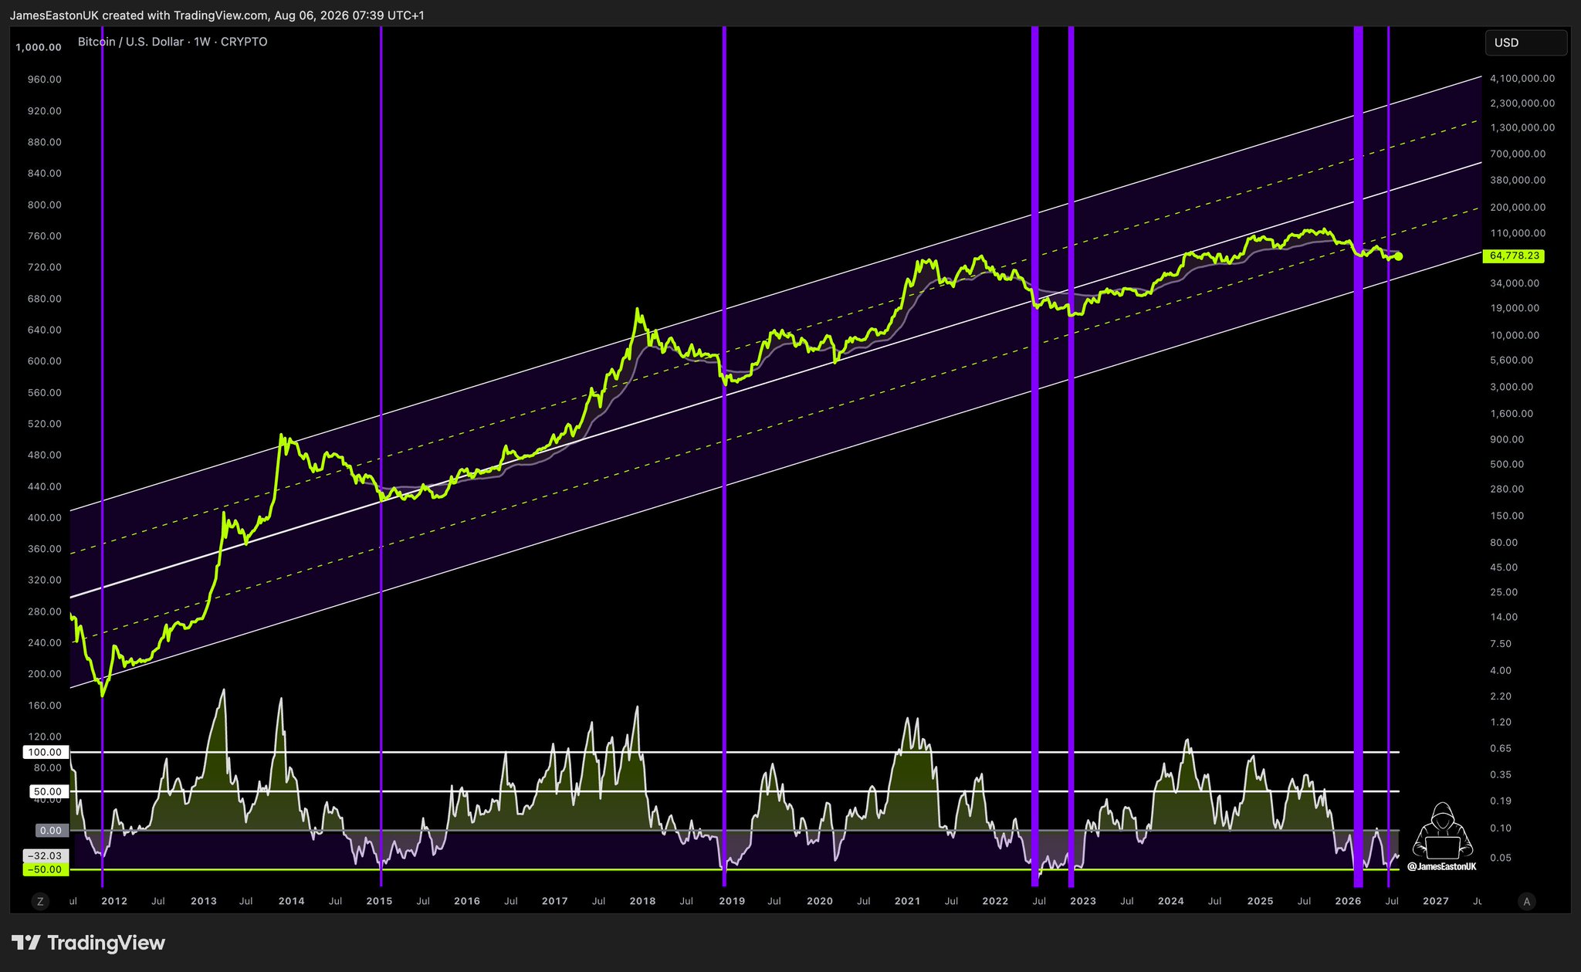
Task: Click the 2016 year label on time axis
Action: [467, 901]
